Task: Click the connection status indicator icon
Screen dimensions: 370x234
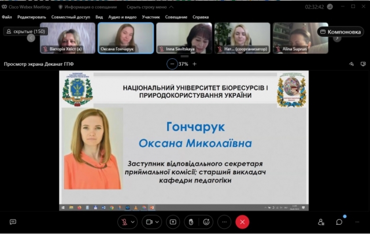Action: click(330, 7)
